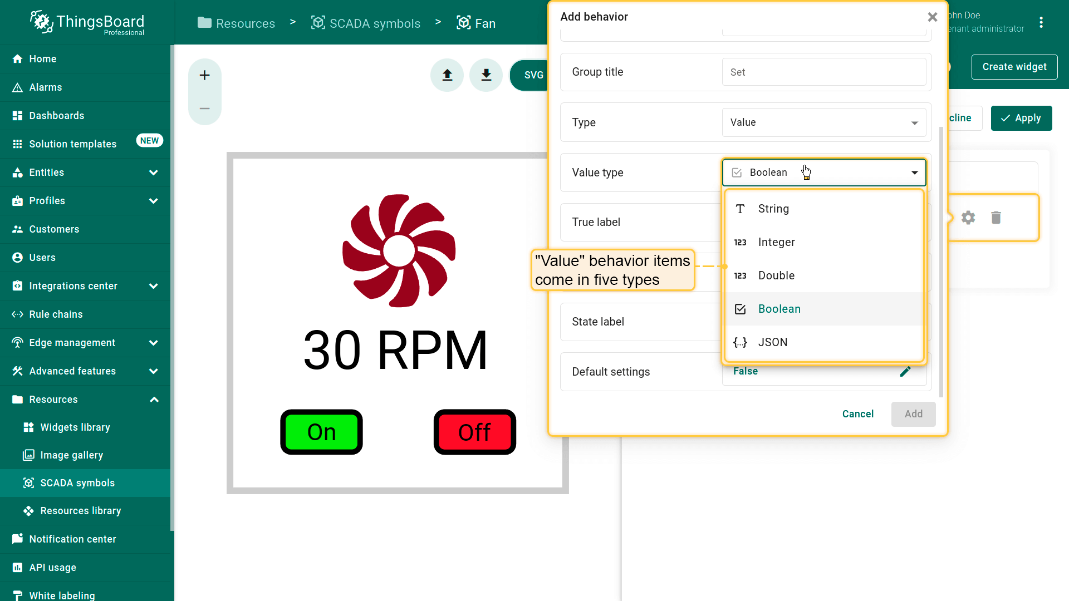1069x601 pixels.
Task: Click Cancel in Add behavior dialog
Action: tap(857, 414)
